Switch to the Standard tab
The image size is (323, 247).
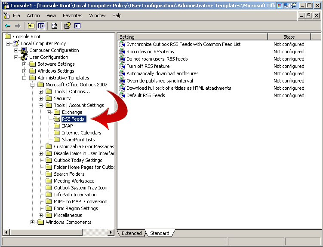(160, 233)
